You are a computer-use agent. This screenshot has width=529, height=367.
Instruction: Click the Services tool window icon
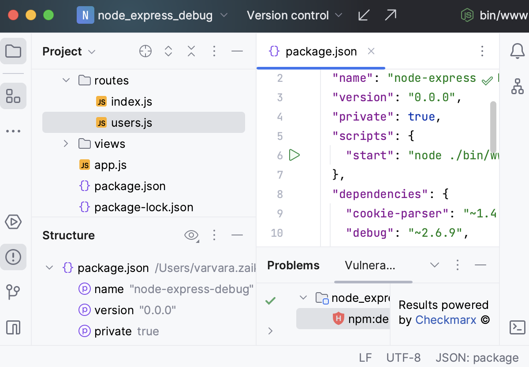click(13, 222)
